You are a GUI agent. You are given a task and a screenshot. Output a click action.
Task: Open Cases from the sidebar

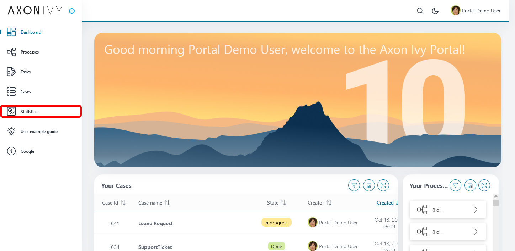pos(41,91)
